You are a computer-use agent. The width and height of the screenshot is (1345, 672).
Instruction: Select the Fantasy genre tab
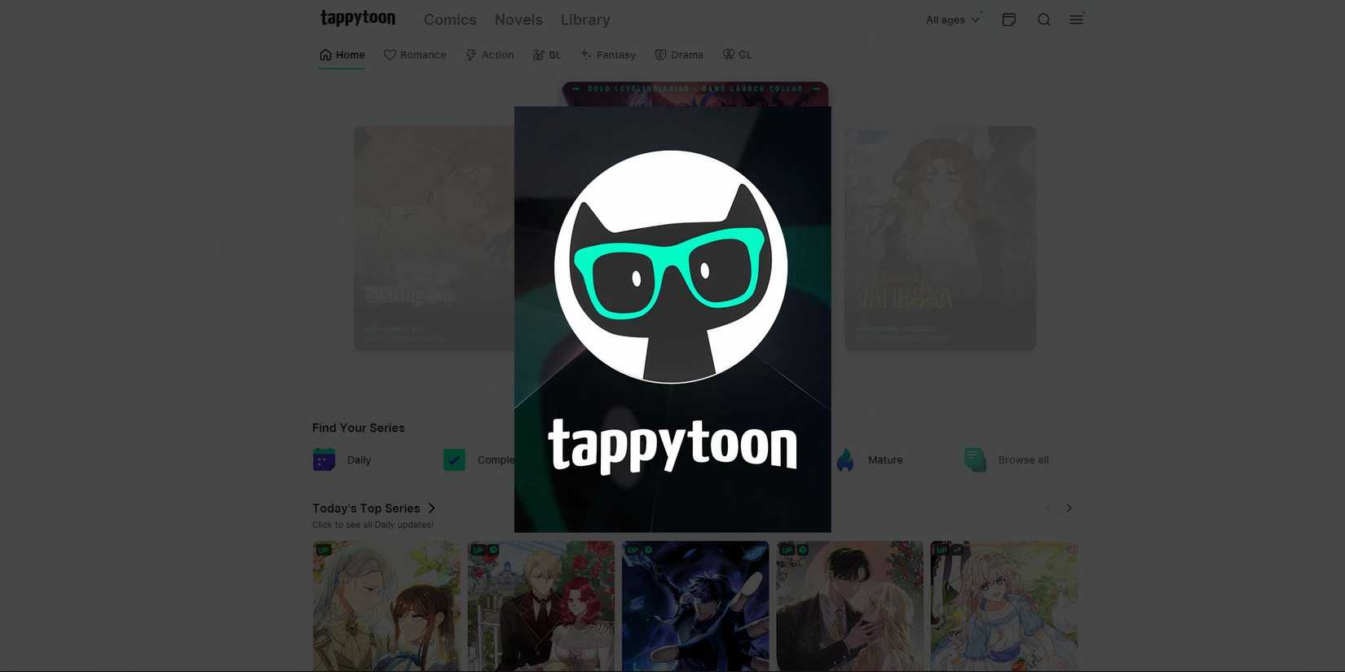point(608,55)
